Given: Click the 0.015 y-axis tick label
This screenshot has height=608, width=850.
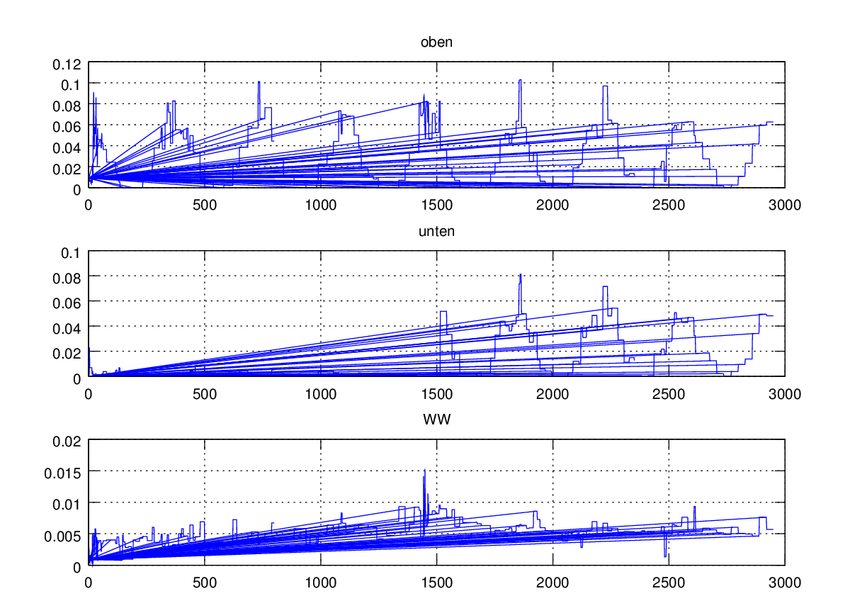Looking at the screenshot, I should (x=64, y=472).
